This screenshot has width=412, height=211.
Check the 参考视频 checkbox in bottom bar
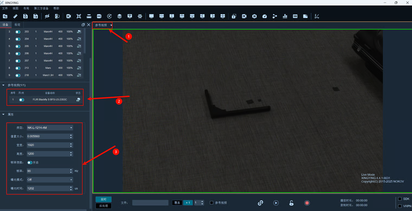(x=212, y=203)
